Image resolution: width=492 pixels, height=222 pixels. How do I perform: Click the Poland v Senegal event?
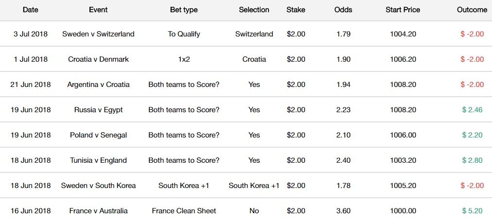(x=98, y=135)
